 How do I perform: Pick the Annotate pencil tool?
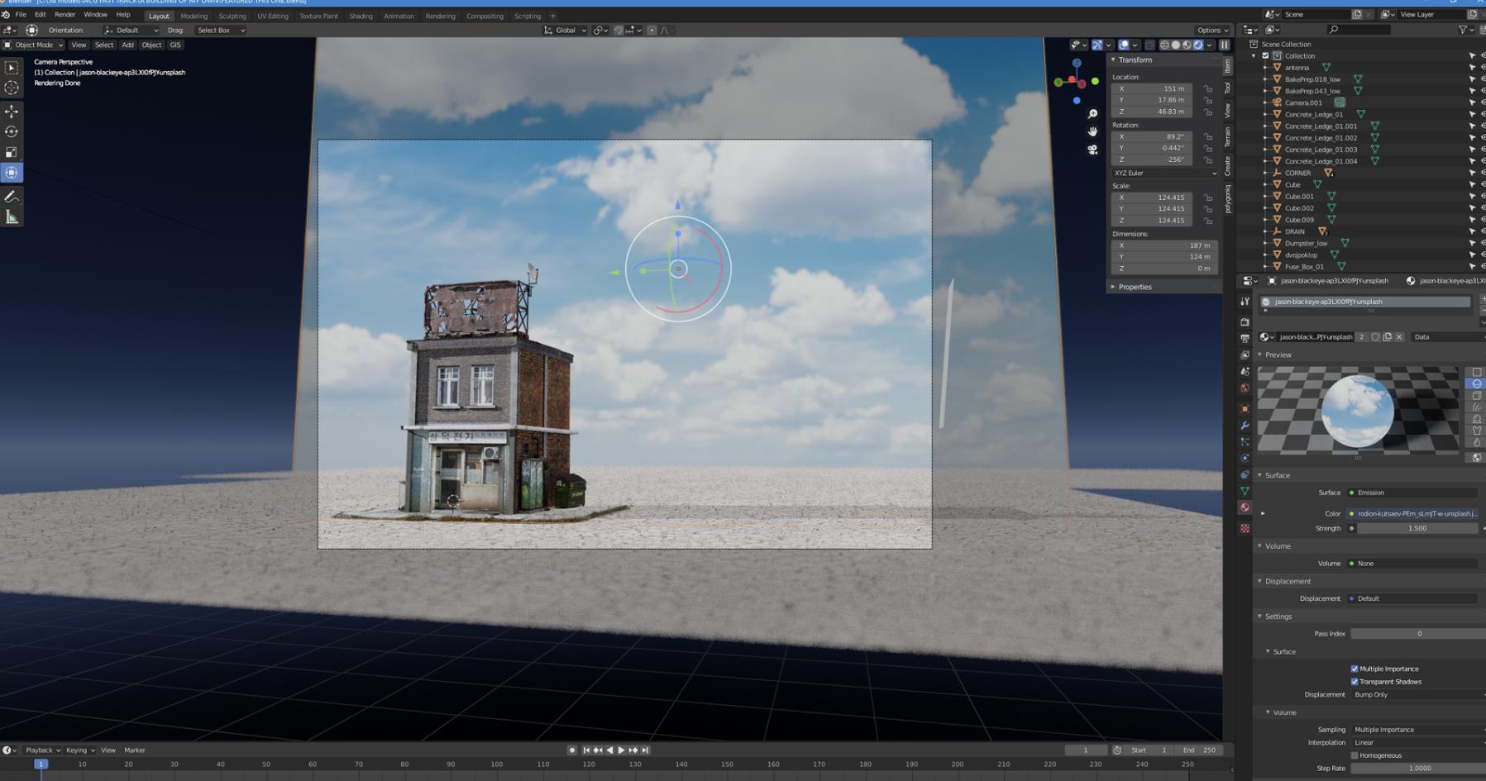(12, 197)
